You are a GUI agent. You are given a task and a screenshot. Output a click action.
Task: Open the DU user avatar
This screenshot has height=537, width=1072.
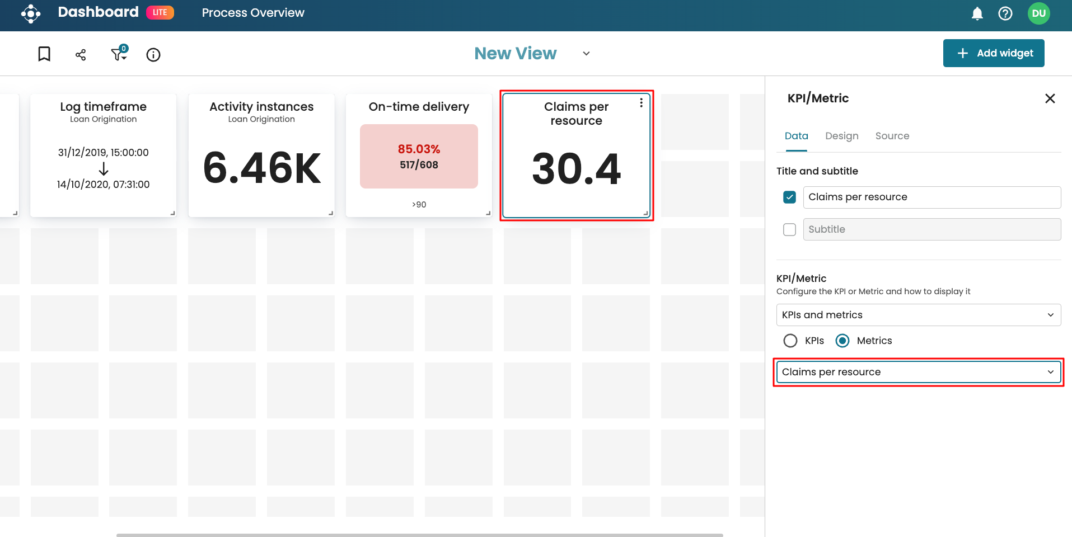pos(1038,13)
